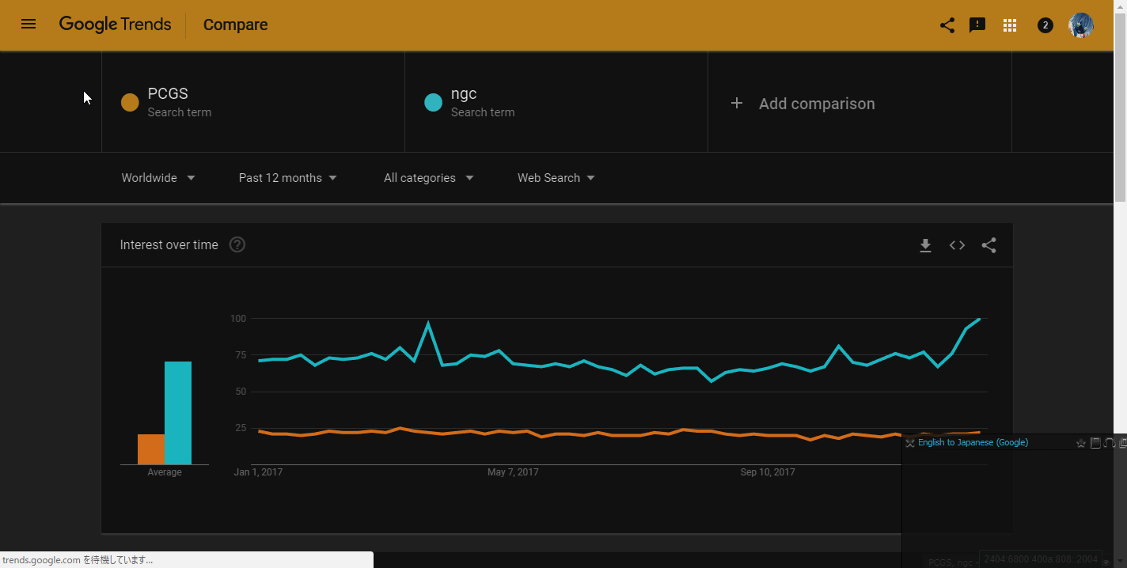
Task: Share this comparison from the header
Action: [947, 25]
